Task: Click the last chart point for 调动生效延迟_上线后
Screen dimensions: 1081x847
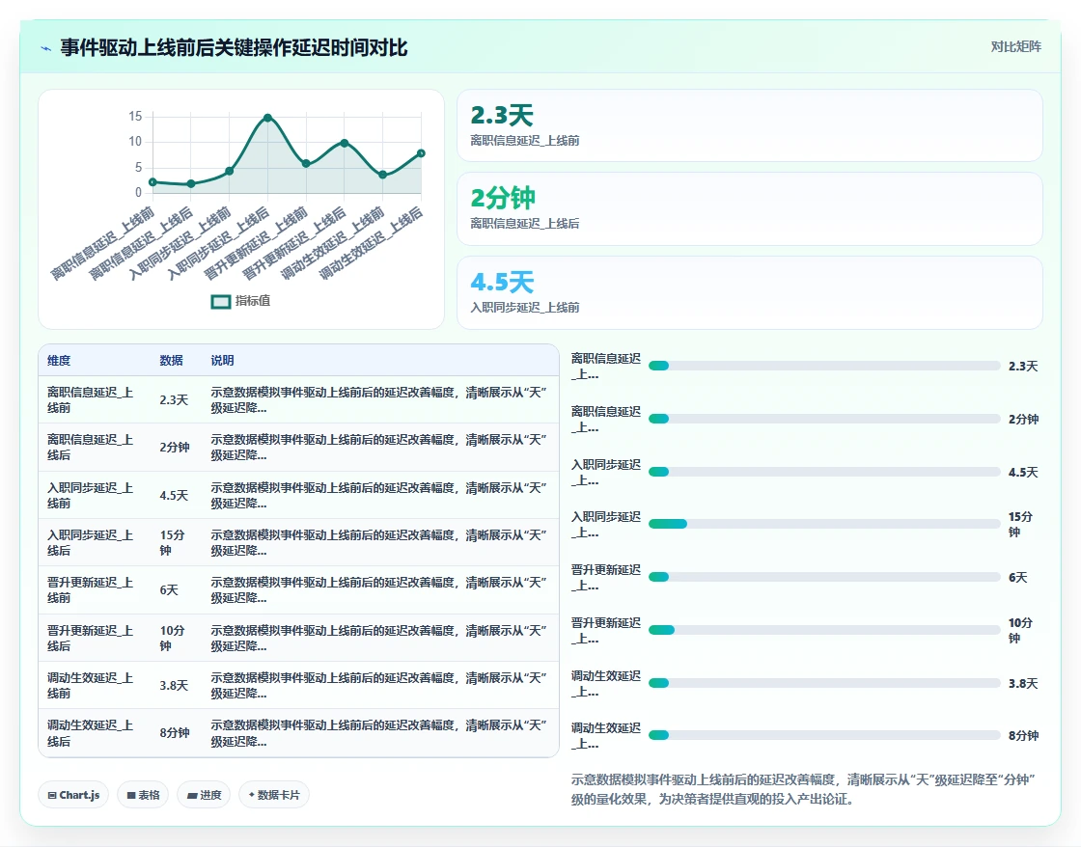Action: click(421, 153)
